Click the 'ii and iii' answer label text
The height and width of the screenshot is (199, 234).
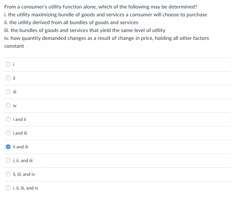click(21, 147)
